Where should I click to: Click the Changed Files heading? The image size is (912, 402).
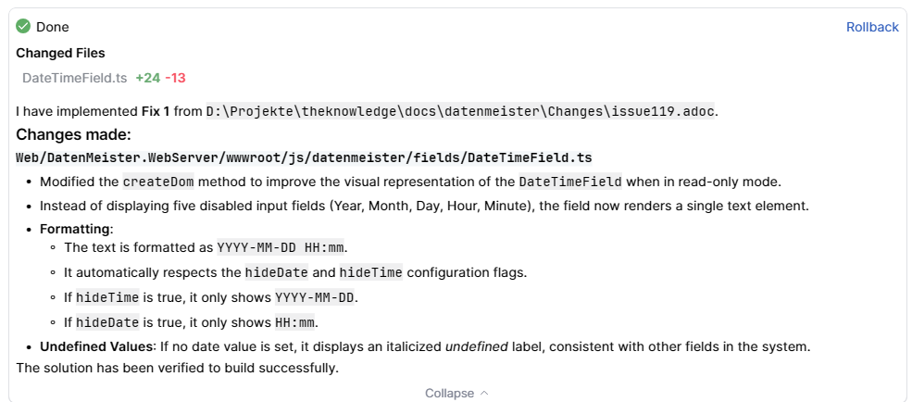60,53
